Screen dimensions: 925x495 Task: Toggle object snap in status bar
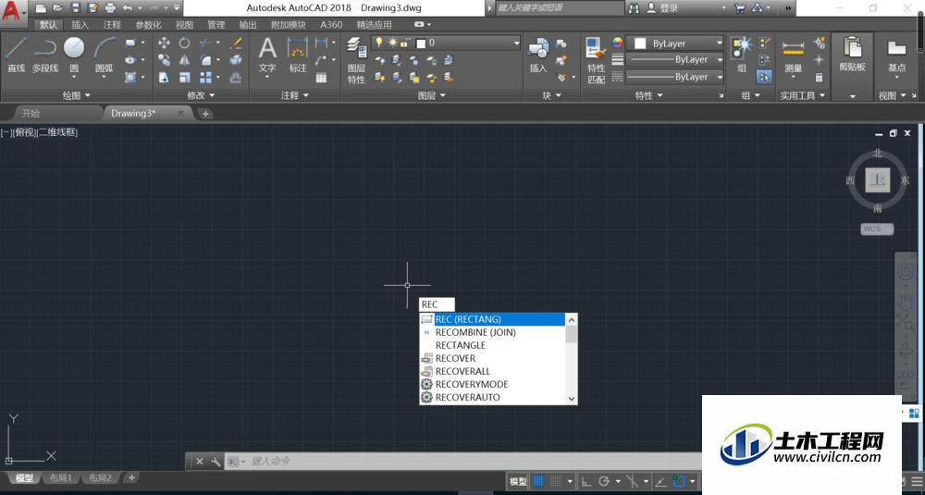pos(678,481)
